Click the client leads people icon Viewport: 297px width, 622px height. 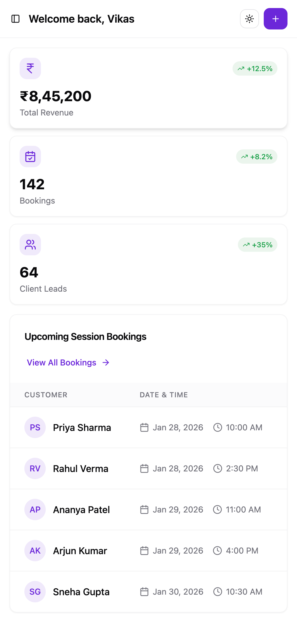[x=30, y=244]
